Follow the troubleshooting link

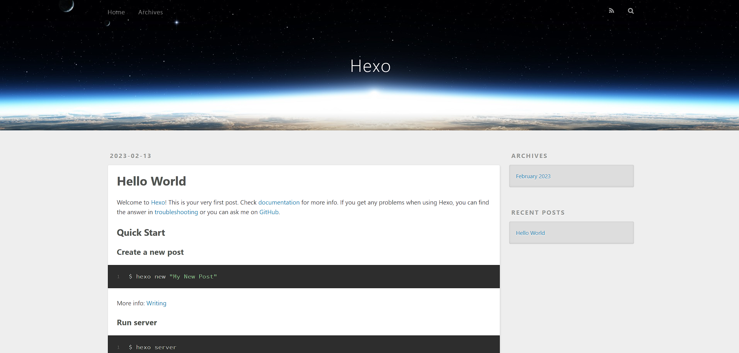point(176,212)
